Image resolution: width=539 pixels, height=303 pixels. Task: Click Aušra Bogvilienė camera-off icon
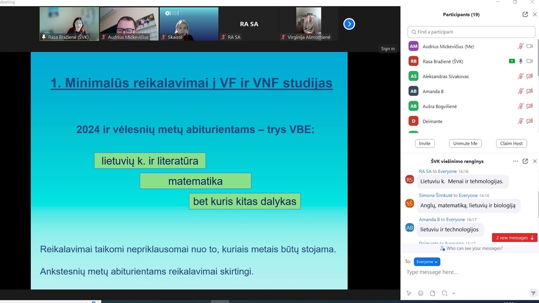tap(530, 106)
